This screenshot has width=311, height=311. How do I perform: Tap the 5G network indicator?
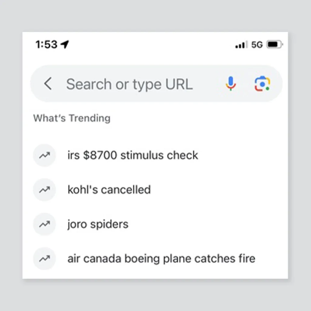pos(257,45)
